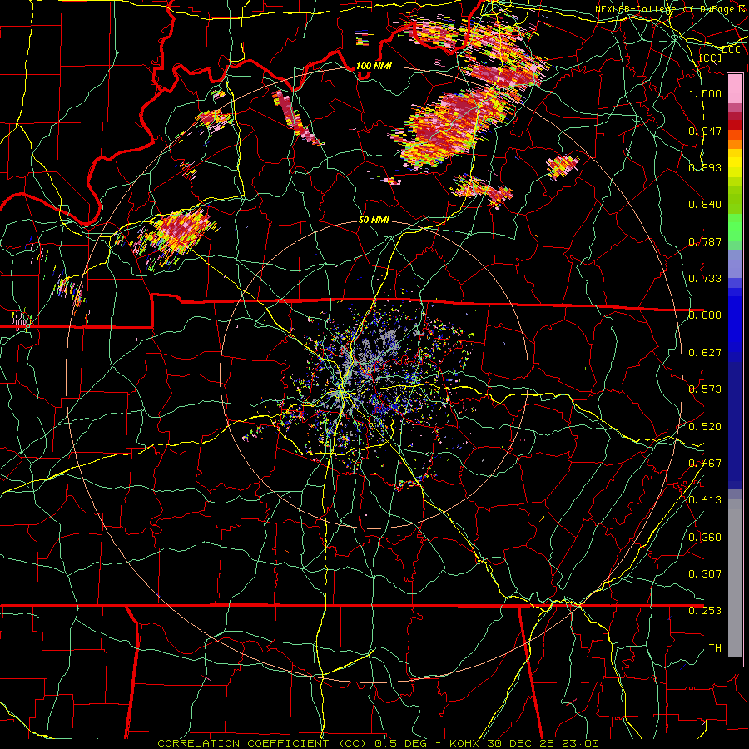Select the 0.573 legend value

705,389
